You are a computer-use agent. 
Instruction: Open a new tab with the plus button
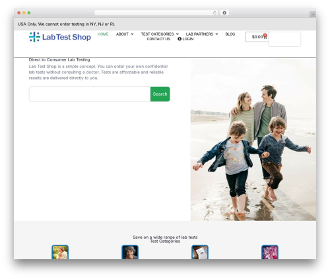(313, 15)
